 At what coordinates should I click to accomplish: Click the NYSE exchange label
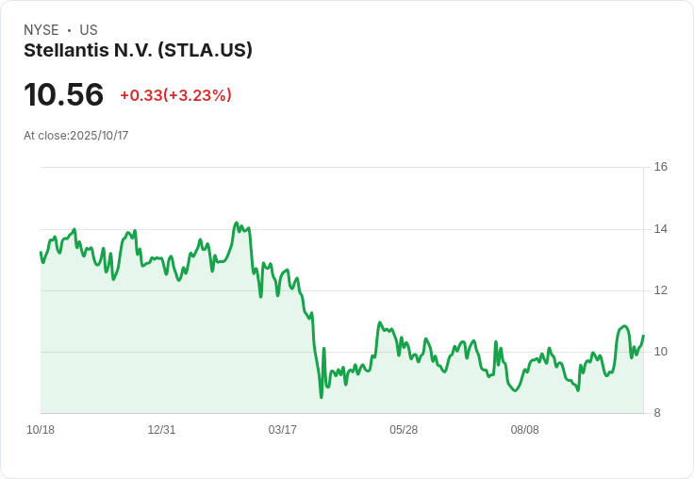(41, 30)
